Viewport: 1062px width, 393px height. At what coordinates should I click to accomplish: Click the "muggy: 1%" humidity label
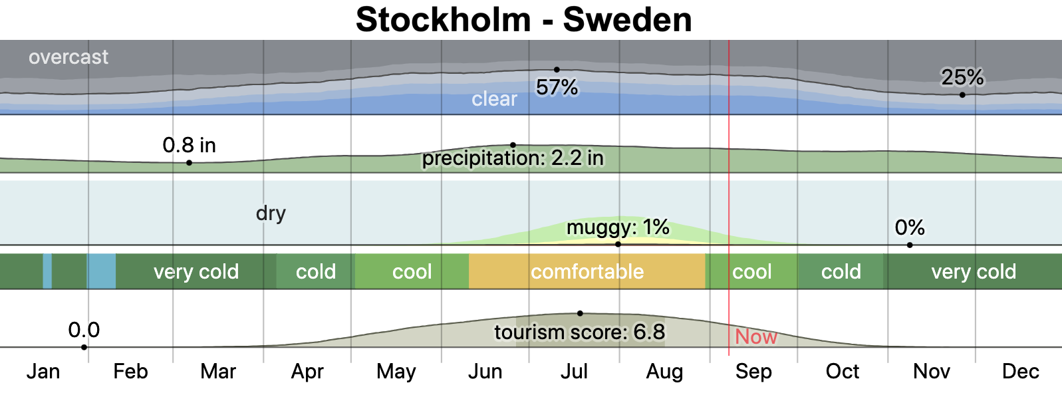click(618, 227)
